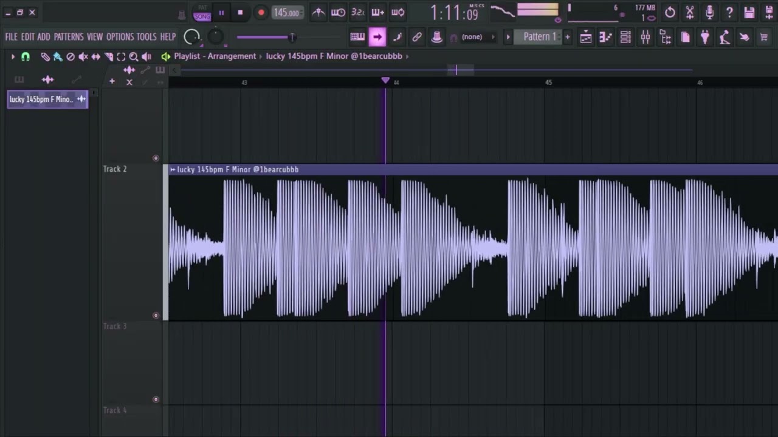
Task: Select the Playback speaker tool
Action: 146,56
